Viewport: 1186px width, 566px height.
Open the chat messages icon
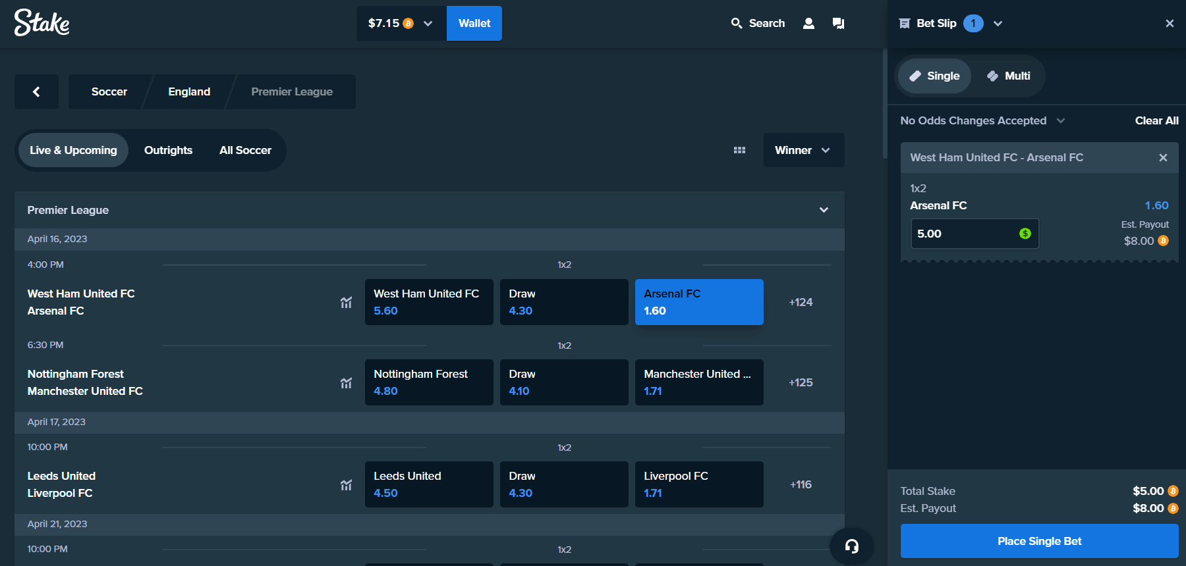[838, 24]
